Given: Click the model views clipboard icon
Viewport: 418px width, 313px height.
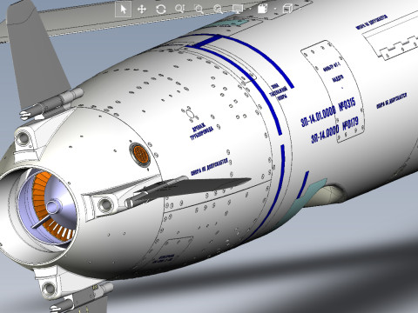Looking at the screenshot, I should coord(262,9).
